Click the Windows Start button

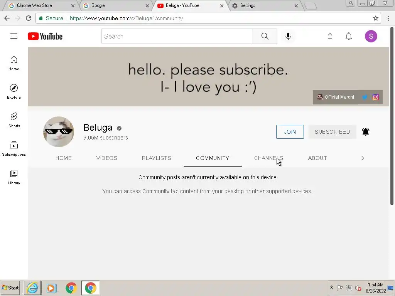click(x=10, y=288)
